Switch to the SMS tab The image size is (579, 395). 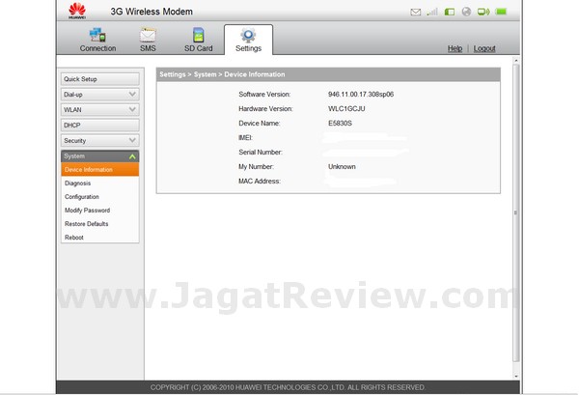click(x=148, y=41)
